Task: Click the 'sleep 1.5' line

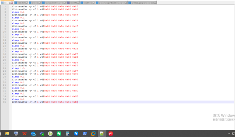Action: pos(18,68)
